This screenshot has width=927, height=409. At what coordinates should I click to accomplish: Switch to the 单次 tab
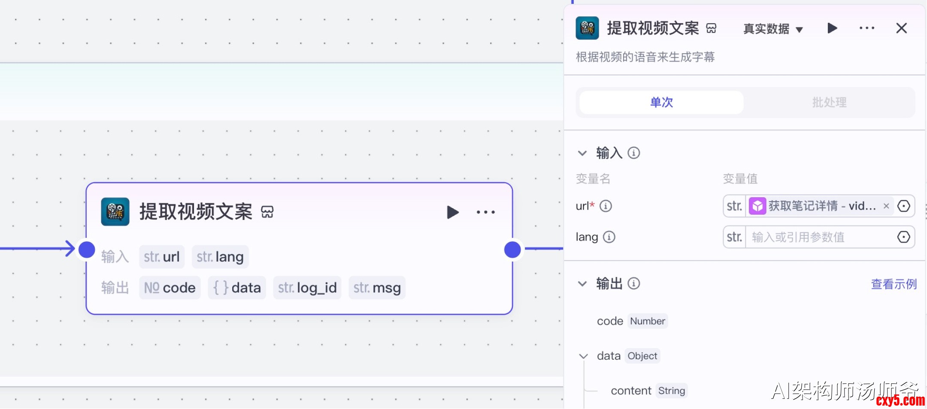[661, 102]
